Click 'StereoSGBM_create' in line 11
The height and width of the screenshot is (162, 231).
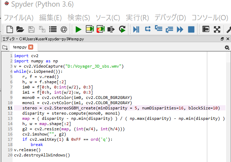[75, 108]
